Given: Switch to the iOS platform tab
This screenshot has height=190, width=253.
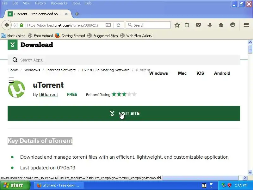Looking at the screenshot, I should [x=200, y=73].
